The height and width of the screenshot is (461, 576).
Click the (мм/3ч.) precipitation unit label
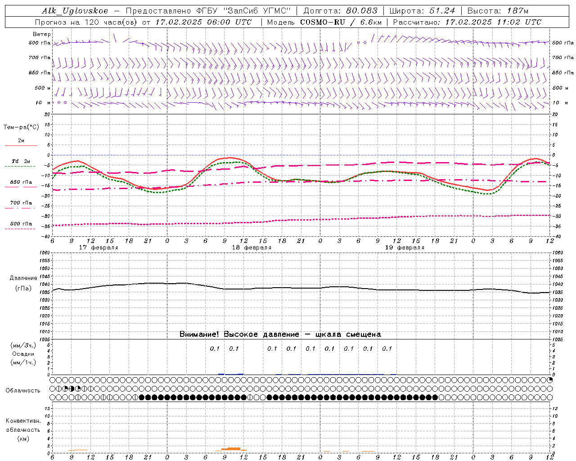pos(23,345)
